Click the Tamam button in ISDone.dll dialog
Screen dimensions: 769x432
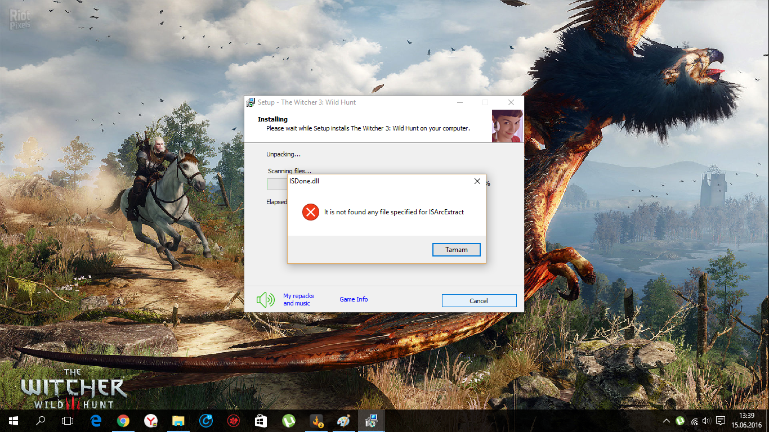[x=457, y=250]
